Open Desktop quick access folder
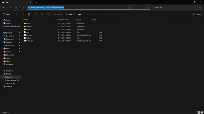 [x=9, y=33]
